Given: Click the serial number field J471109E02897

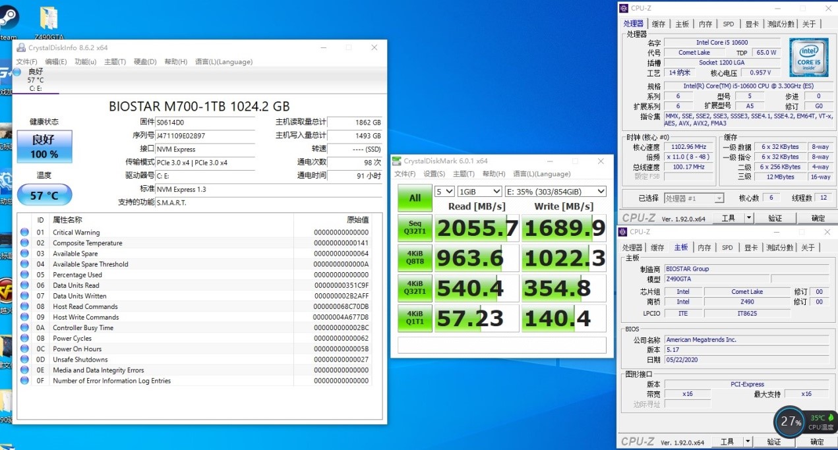Looking at the screenshot, I should [205, 135].
